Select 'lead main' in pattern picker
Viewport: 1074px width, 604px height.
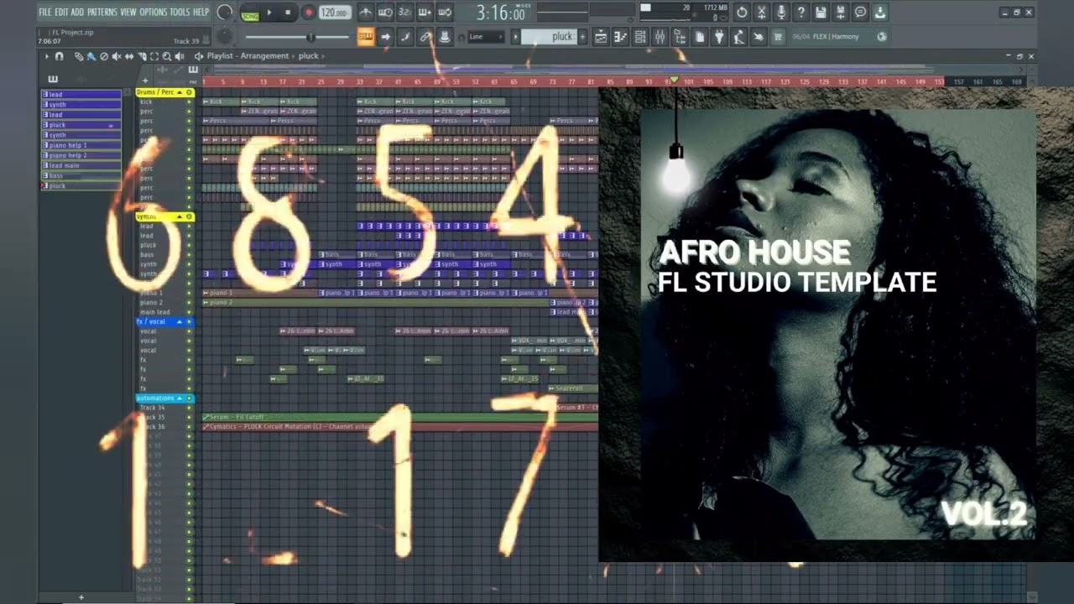click(81, 165)
